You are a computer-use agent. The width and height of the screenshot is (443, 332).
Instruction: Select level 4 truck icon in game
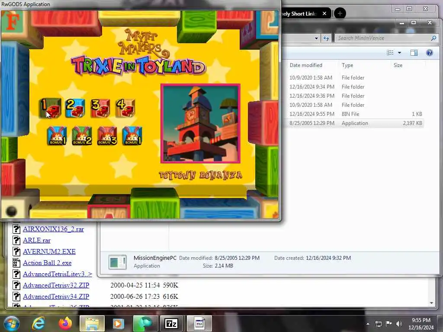[125, 108]
